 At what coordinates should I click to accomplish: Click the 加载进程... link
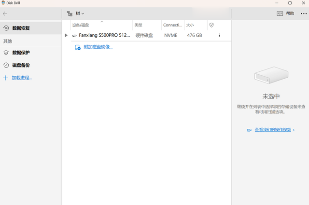22,78
